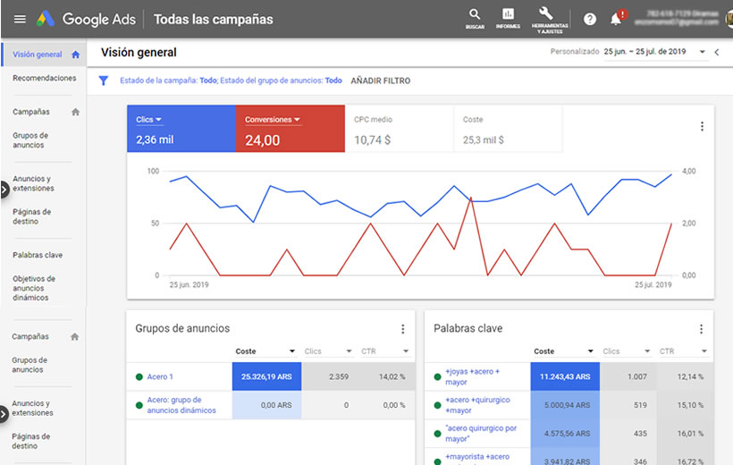Click the previous date range arrow

coord(717,53)
